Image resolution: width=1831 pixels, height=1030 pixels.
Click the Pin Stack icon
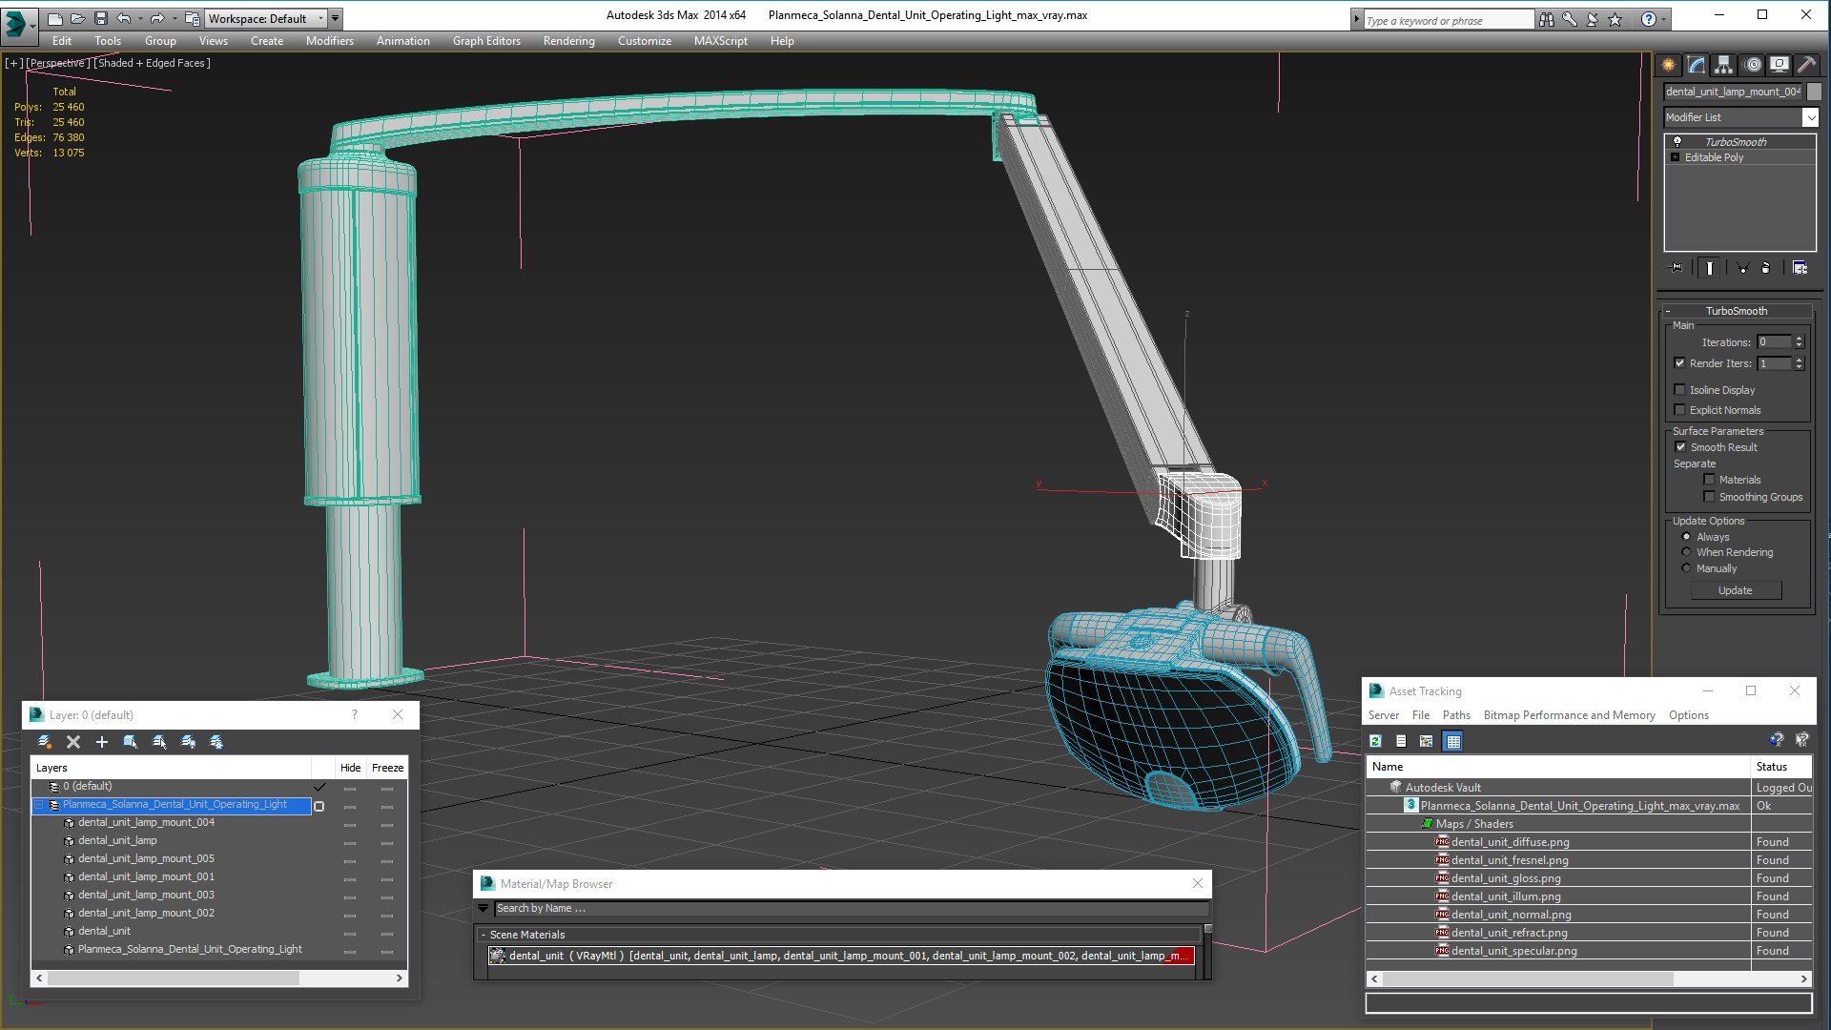coord(1677,268)
